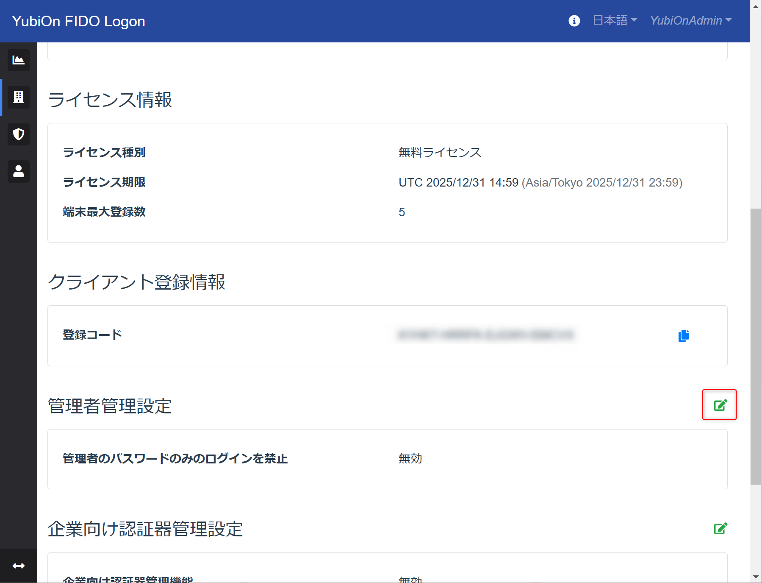Copy the registration code with the copy icon
Image resolution: width=762 pixels, height=583 pixels.
click(x=684, y=335)
